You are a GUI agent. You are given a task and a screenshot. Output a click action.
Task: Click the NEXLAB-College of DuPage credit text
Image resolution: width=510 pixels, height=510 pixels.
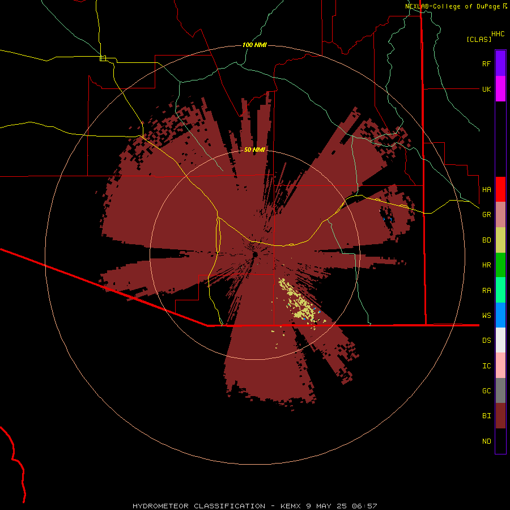pos(456,6)
